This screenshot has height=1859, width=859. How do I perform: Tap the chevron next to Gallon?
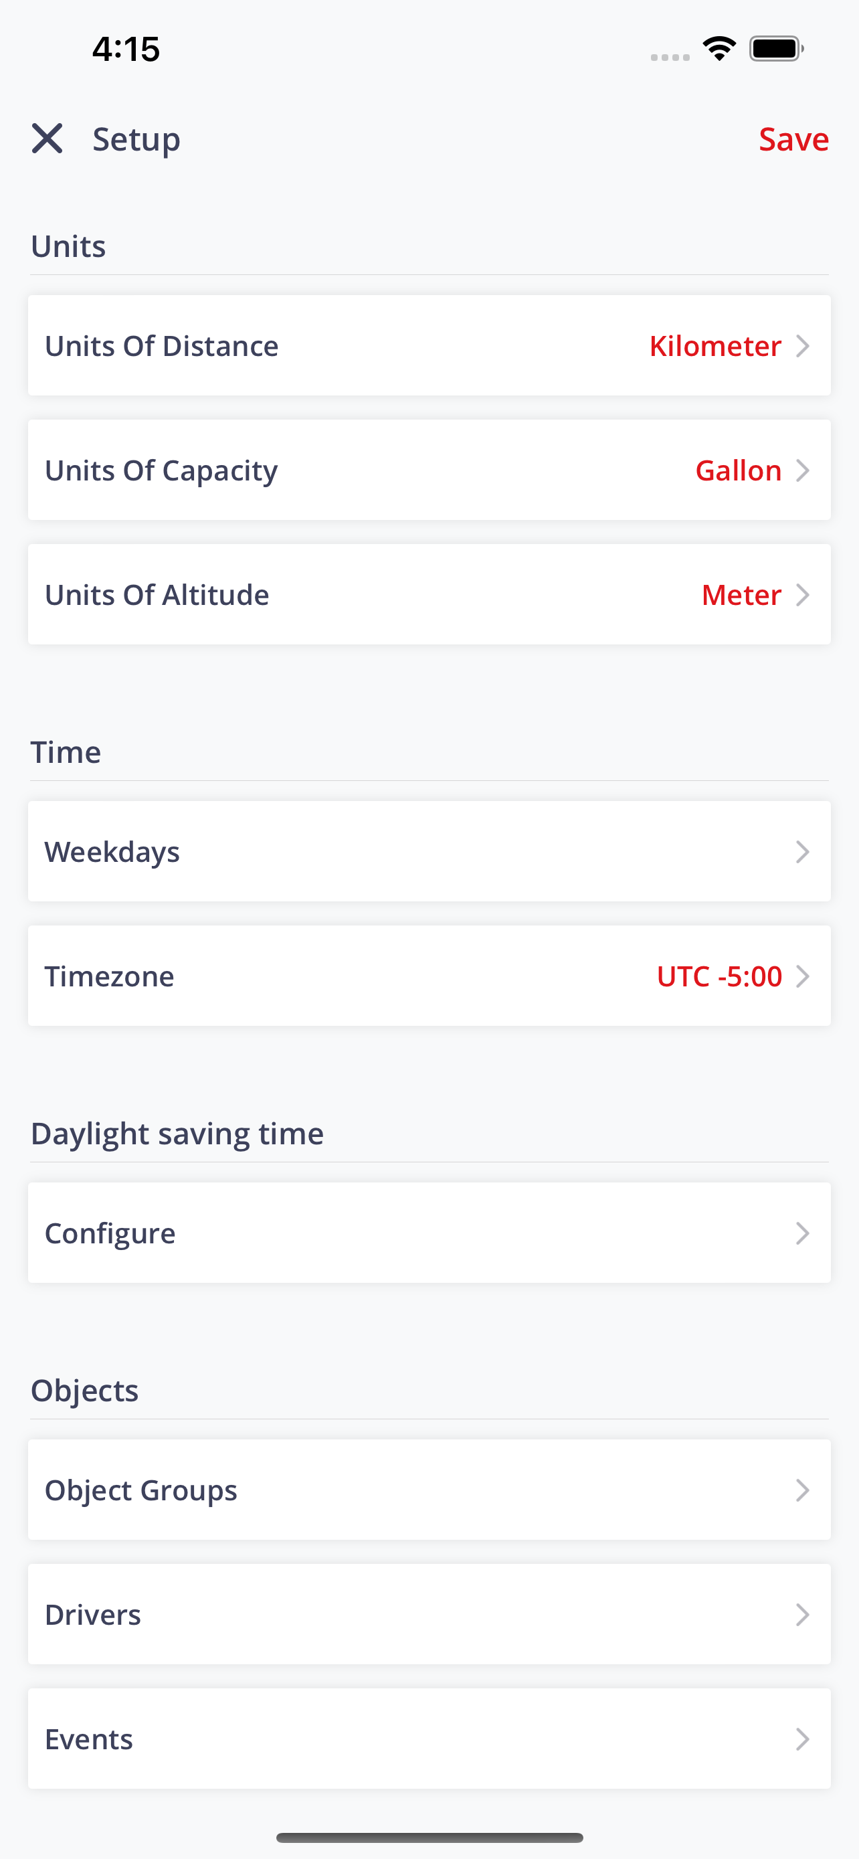point(803,470)
